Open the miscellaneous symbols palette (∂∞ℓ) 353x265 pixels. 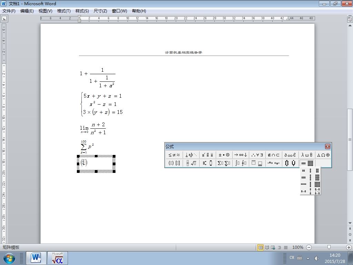(290, 155)
